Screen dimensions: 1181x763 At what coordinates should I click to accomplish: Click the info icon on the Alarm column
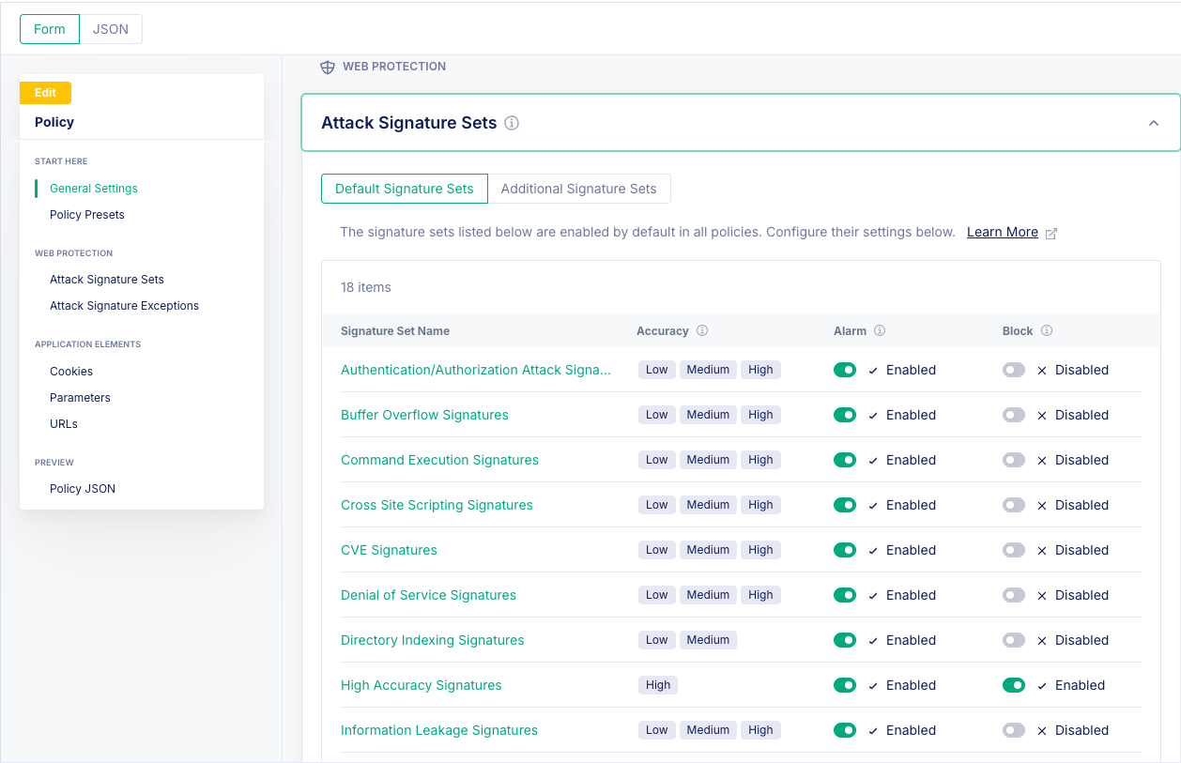[x=880, y=330]
